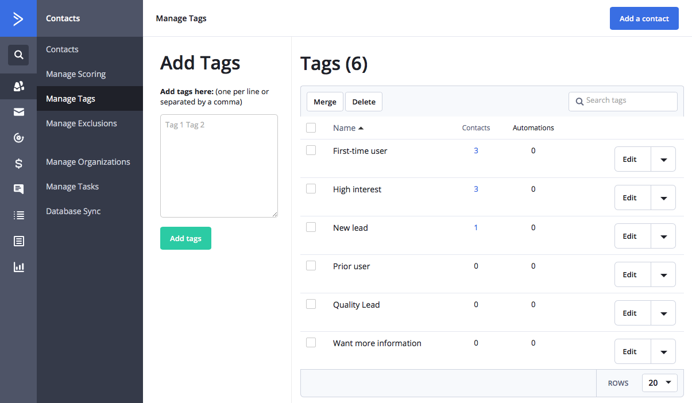
Task: Open the search icon in sidebar
Action: pos(18,55)
